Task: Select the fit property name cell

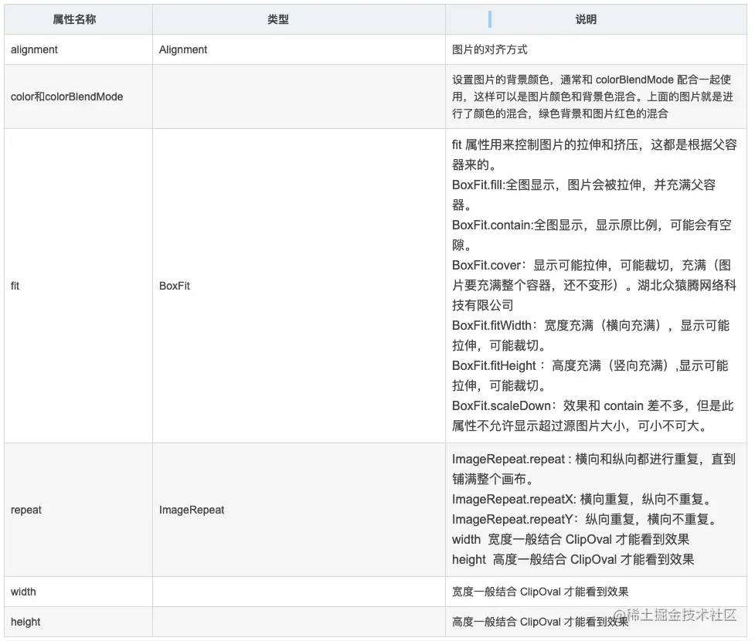Action: click(13, 286)
